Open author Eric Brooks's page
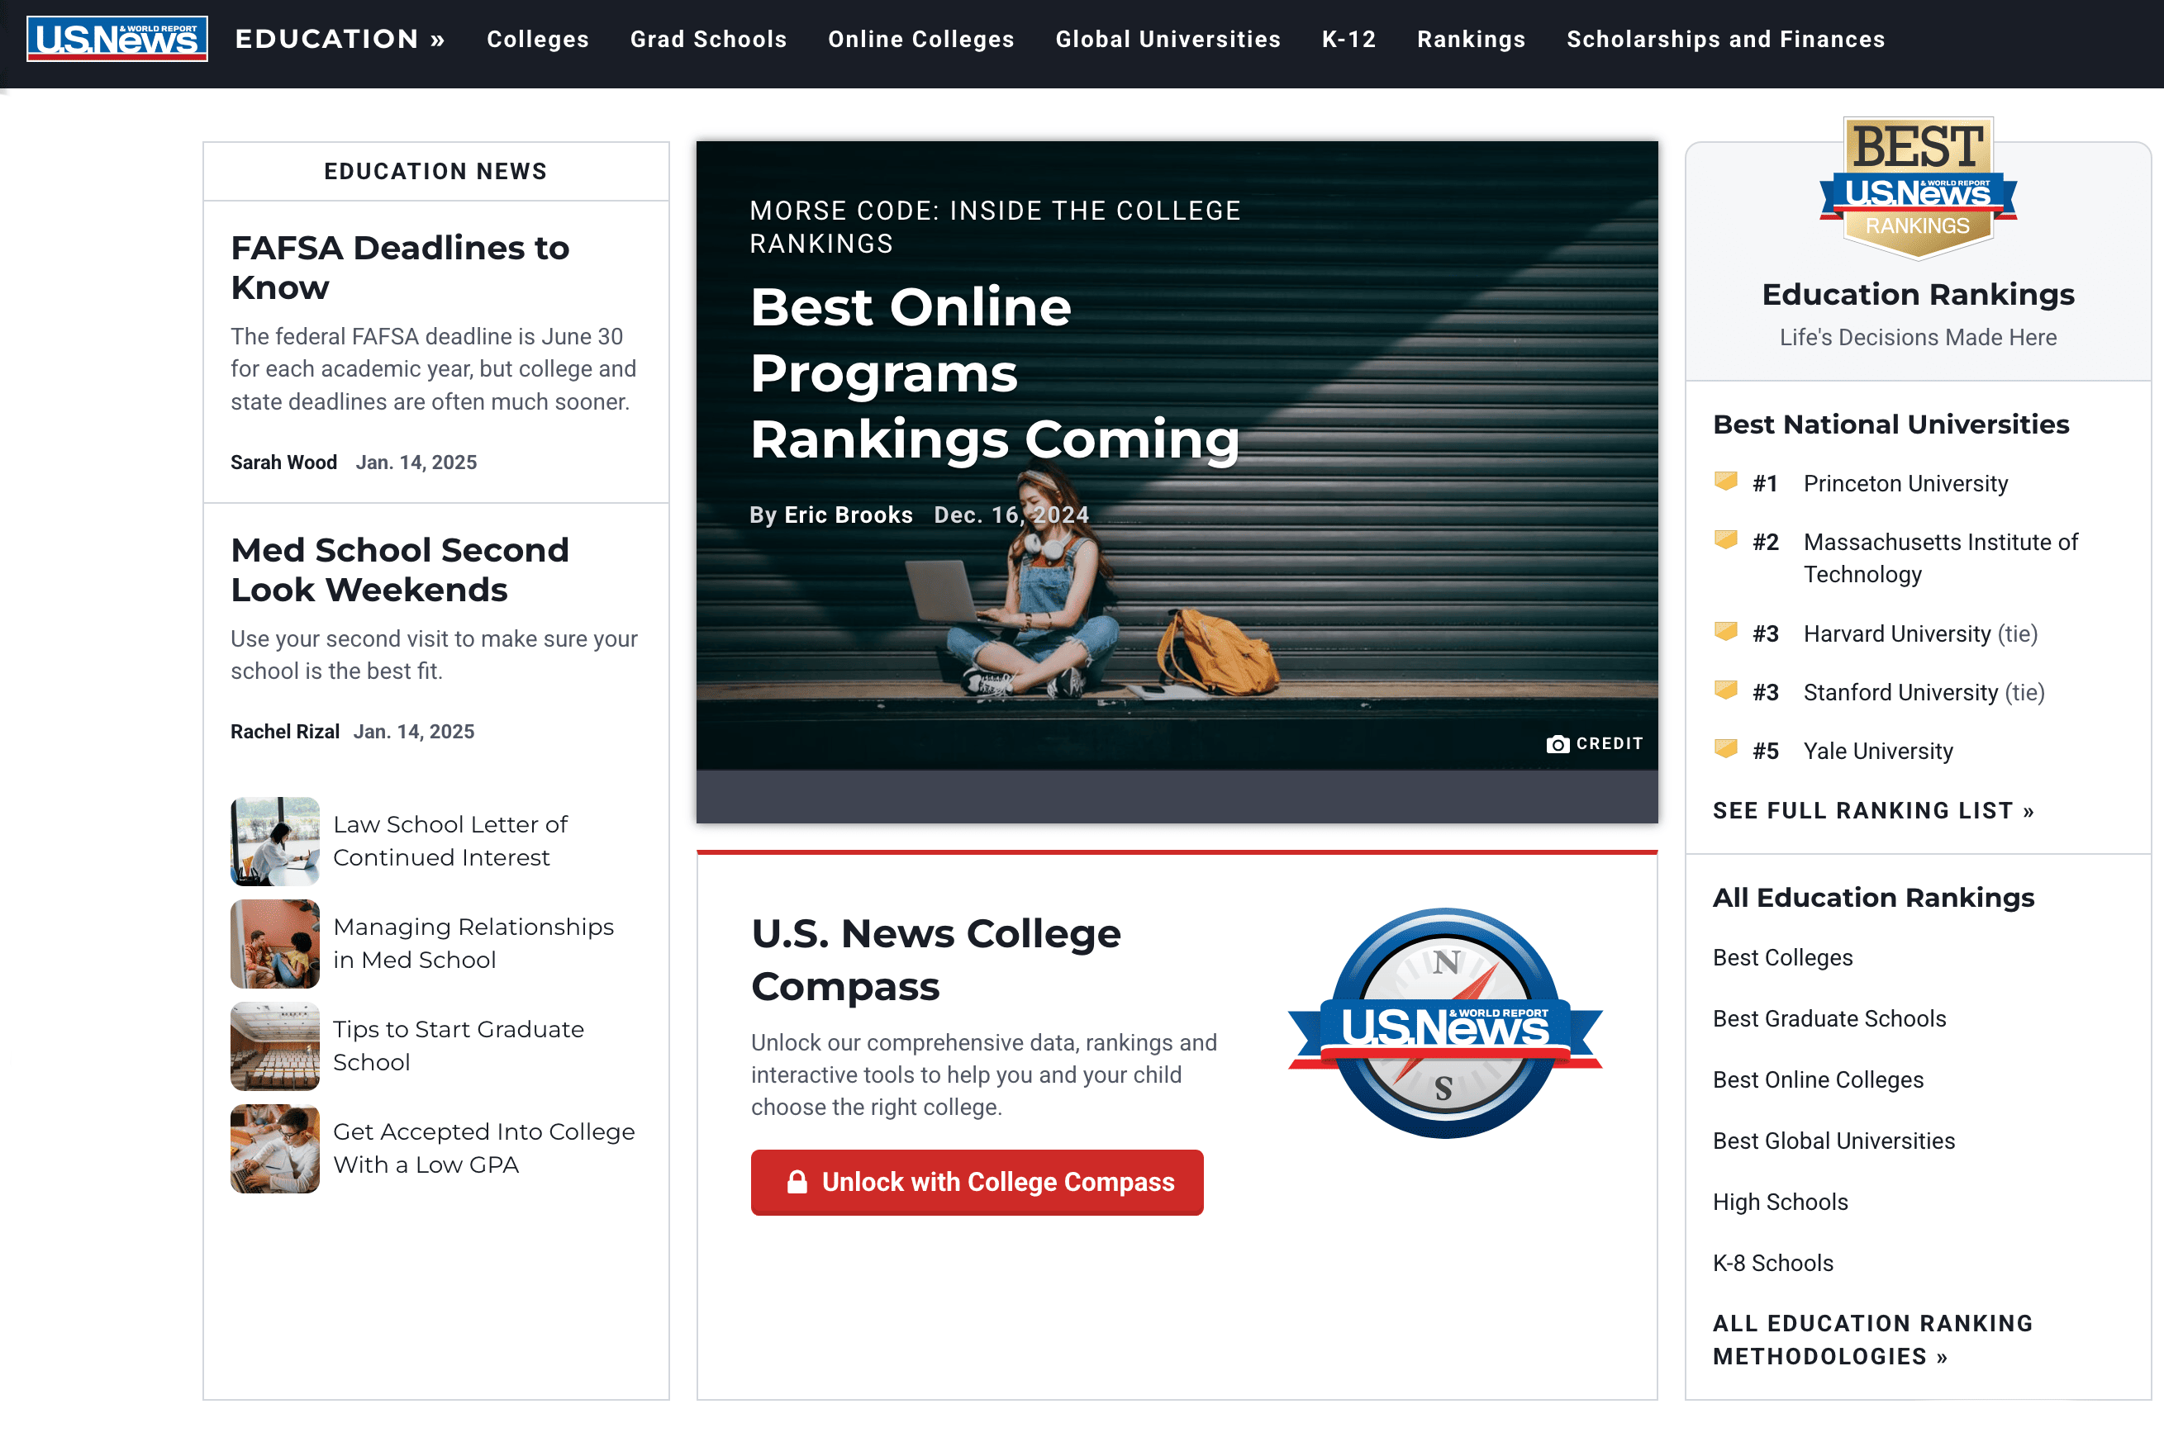Image resolution: width=2164 pixels, height=1442 pixels. point(849,515)
